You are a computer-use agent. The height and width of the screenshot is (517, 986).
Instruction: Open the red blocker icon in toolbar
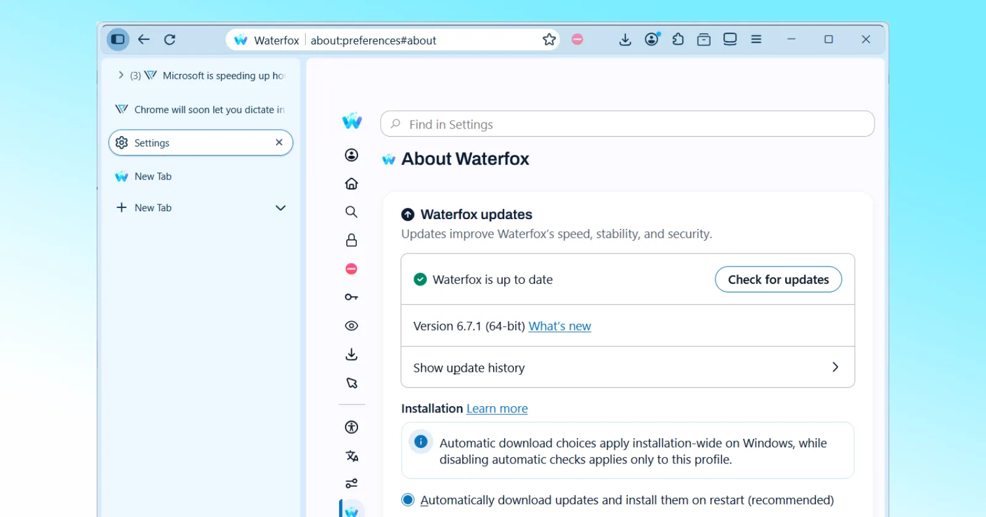click(x=577, y=39)
